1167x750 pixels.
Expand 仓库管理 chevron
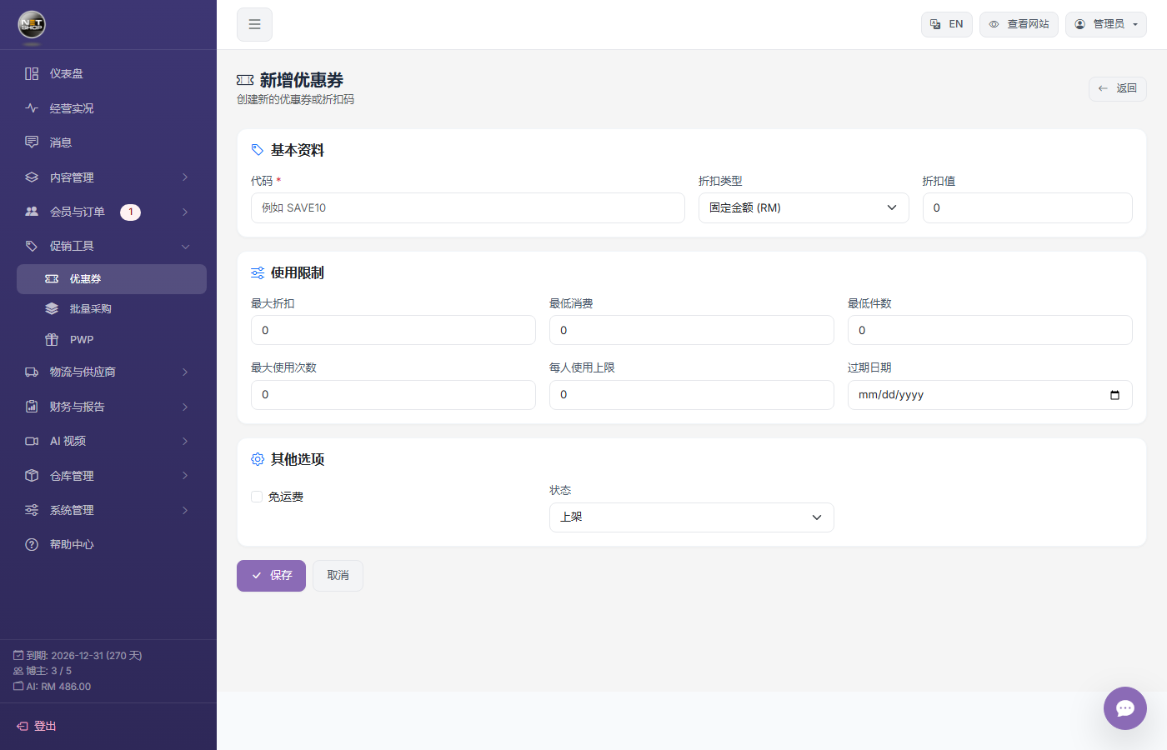185,476
